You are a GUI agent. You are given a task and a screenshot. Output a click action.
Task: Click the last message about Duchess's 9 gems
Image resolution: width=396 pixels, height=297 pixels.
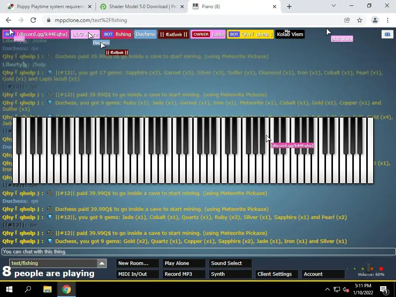(174, 241)
